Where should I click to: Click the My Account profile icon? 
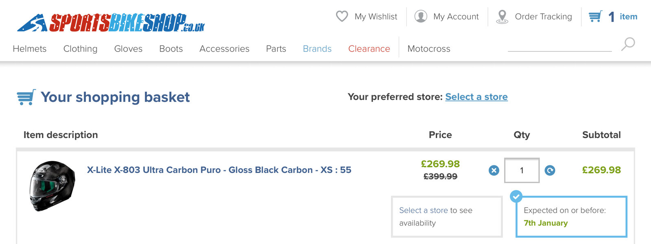[x=421, y=16]
